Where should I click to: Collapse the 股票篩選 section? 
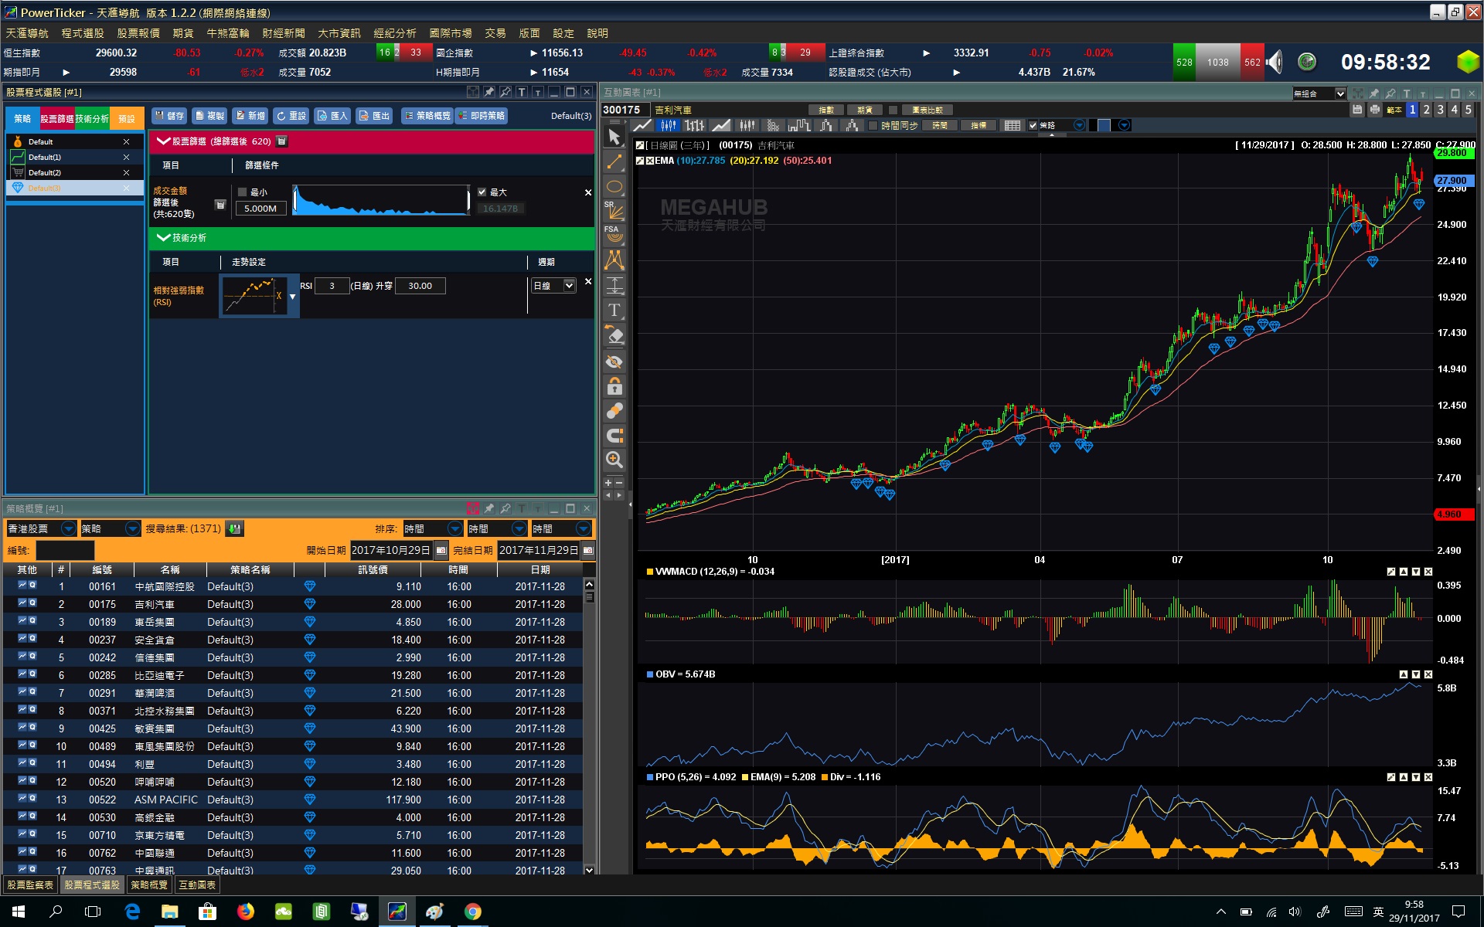coord(164,141)
